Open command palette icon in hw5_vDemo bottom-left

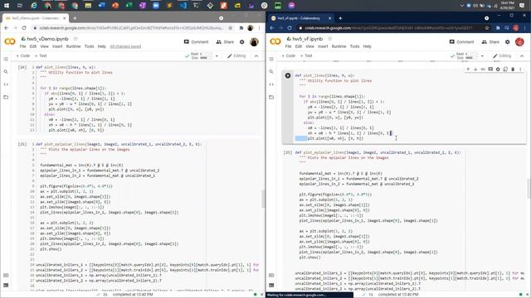[x=6, y=276]
